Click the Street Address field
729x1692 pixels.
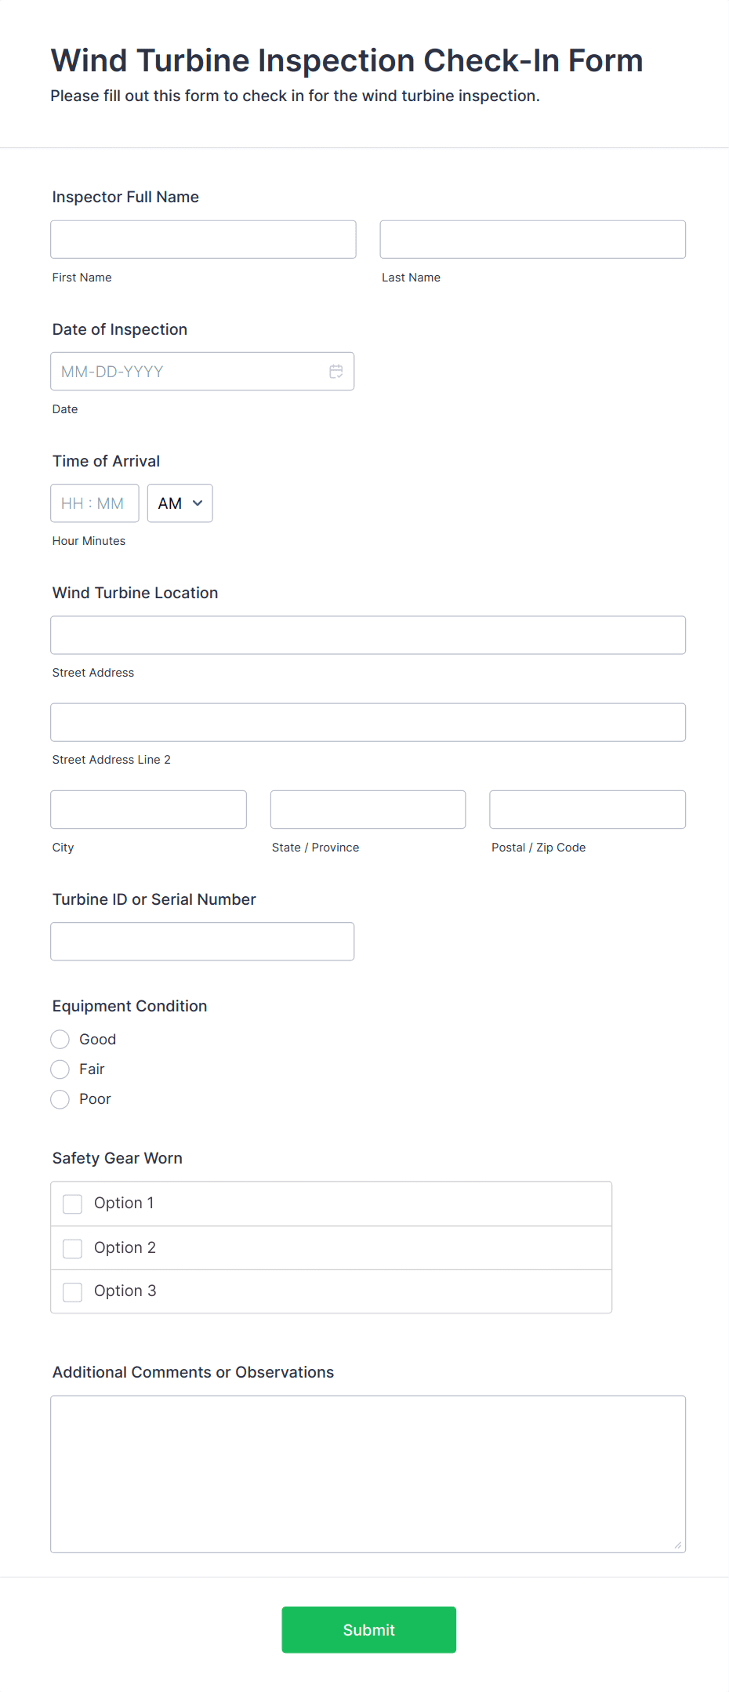point(368,635)
